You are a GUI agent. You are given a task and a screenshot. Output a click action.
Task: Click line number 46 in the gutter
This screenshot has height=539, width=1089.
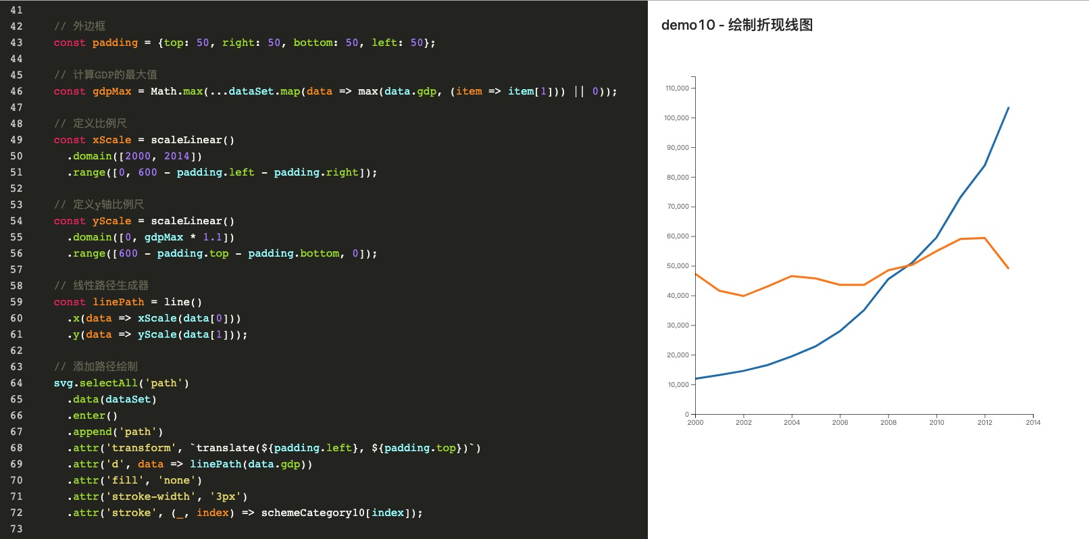tap(16, 91)
